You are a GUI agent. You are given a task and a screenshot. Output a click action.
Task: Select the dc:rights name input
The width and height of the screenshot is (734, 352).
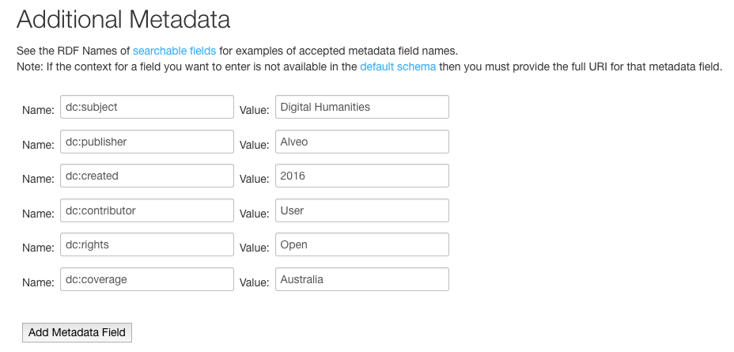click(x=147, y=244)
